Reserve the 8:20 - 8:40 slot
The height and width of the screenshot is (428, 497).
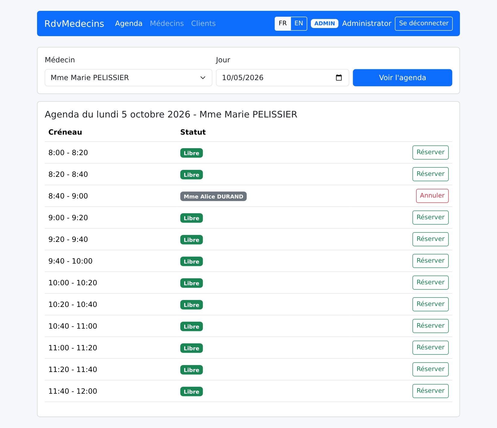[x=430, y=174]
